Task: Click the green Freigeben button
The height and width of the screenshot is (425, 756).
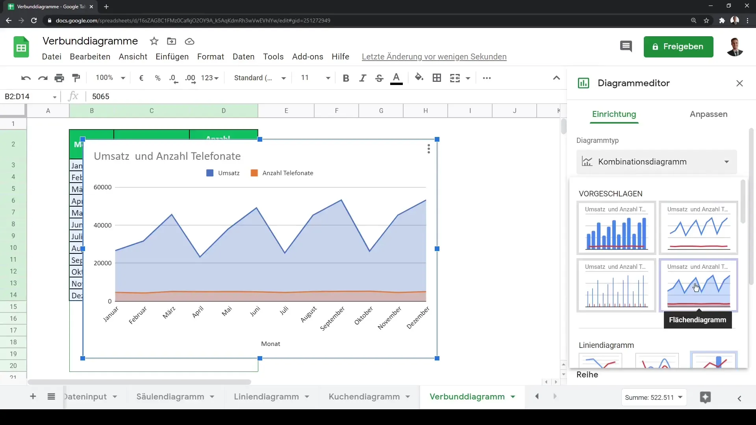Action: coord(678,46)
